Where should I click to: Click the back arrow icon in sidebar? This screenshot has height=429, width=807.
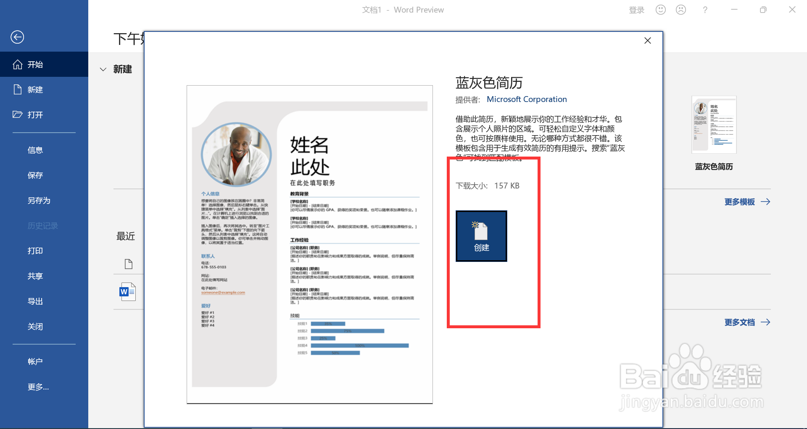17,37
